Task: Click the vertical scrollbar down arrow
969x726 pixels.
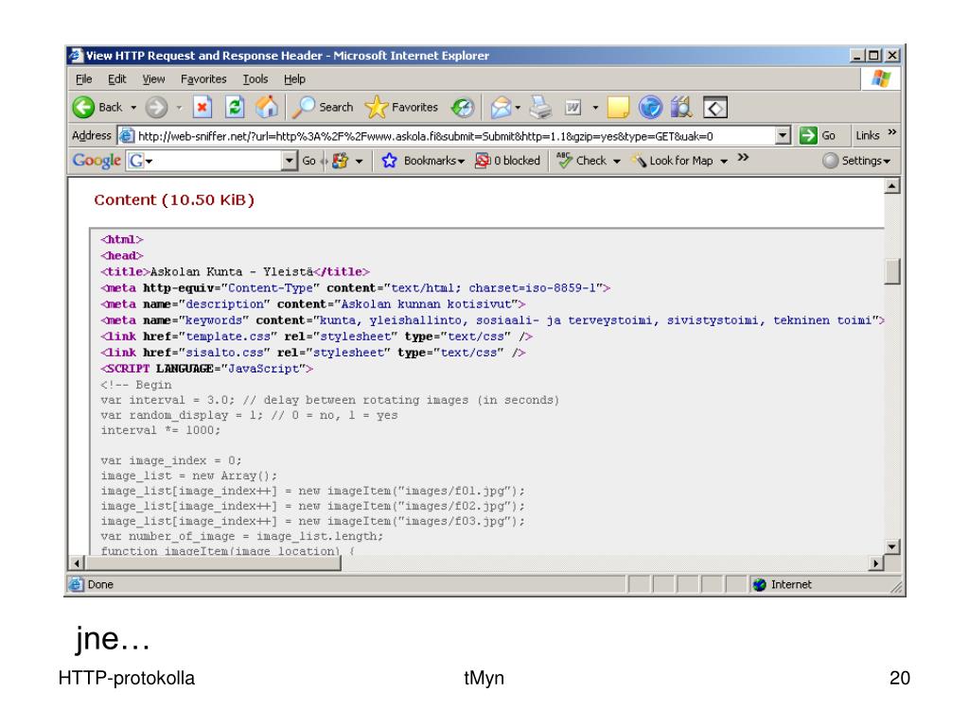Action: (891, 546)
